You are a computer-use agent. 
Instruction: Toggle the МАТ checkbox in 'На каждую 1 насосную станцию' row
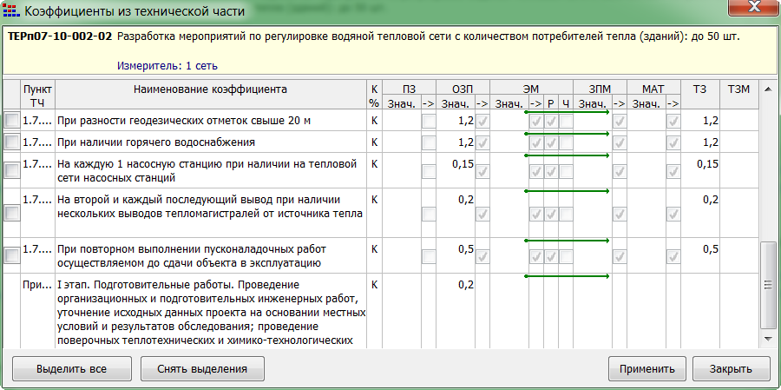pos(673,171)
